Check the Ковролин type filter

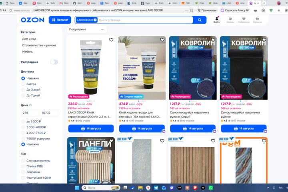coord(23,172)
